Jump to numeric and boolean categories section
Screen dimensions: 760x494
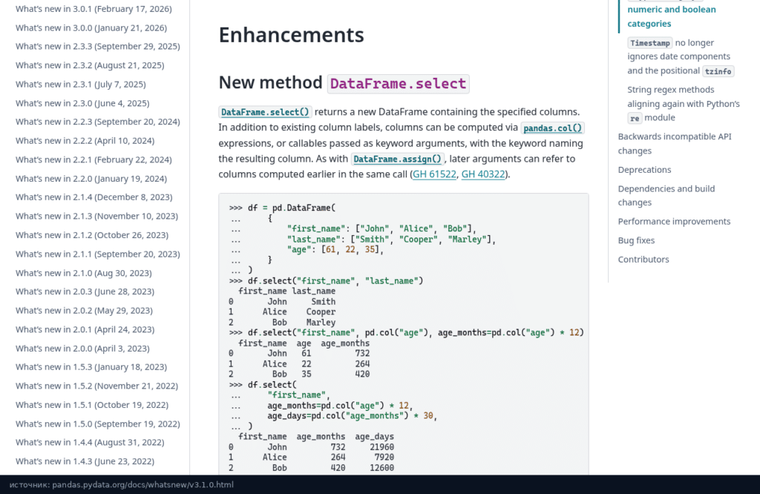pos(671,16)
